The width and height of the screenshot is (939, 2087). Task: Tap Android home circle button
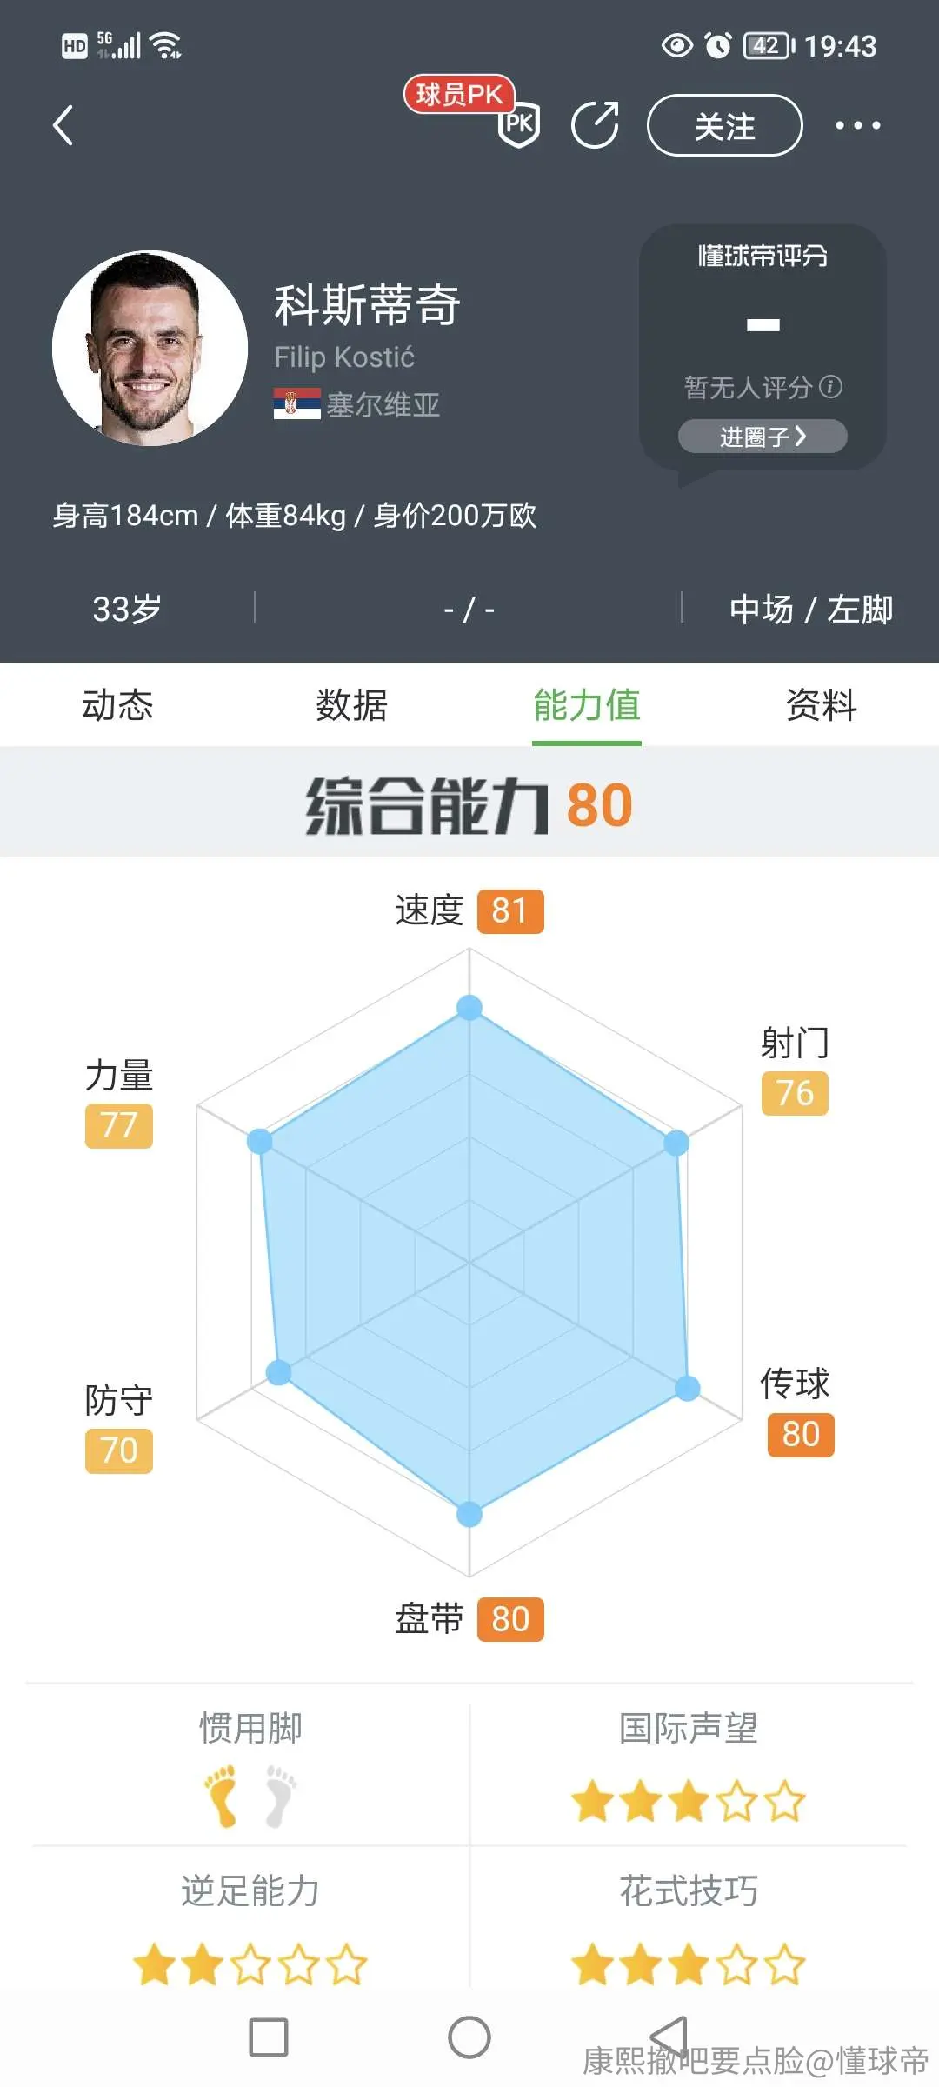(469, 2037)
